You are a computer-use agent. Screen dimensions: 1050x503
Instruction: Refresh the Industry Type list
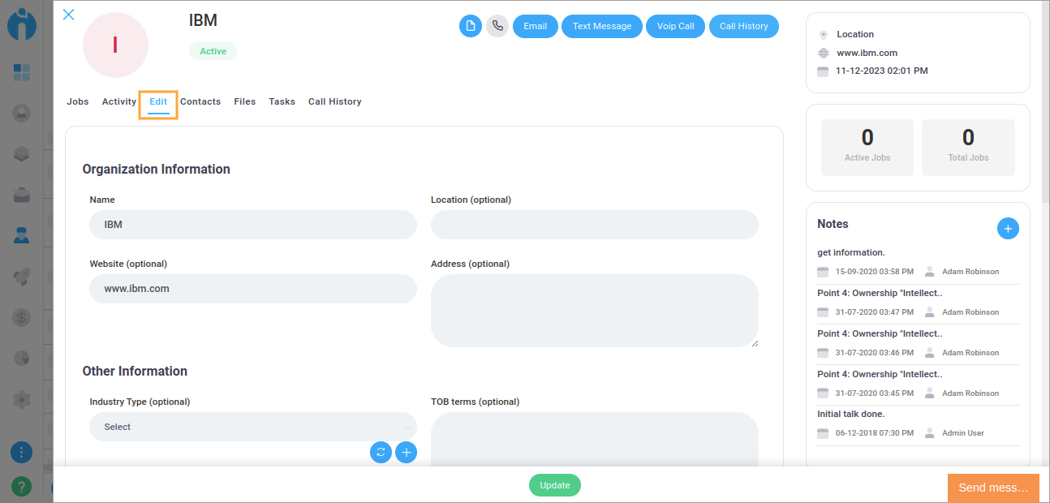[381, 453]
